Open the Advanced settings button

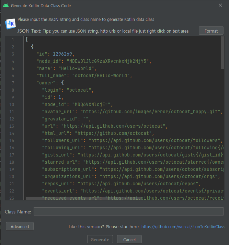click(x=20, y=226)
